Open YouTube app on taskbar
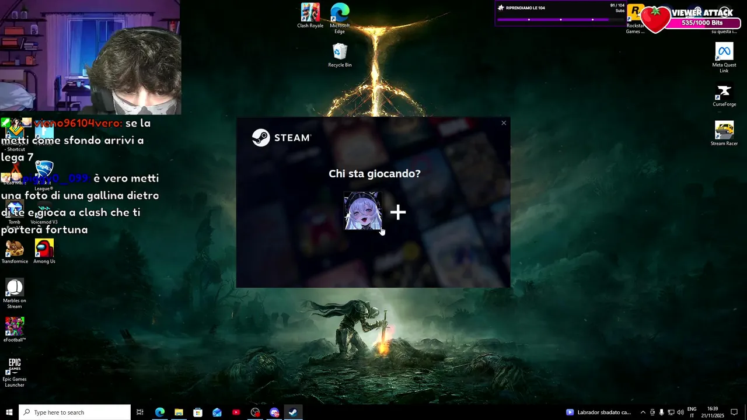Image resolution: width=747 pixels, height=420 pixels. pos(236,412)
